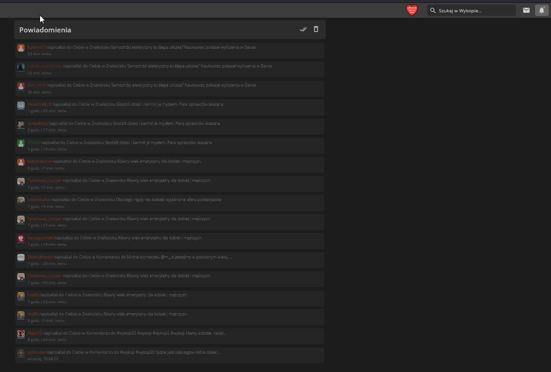Open the OMZK profile link

pos(34,143)
